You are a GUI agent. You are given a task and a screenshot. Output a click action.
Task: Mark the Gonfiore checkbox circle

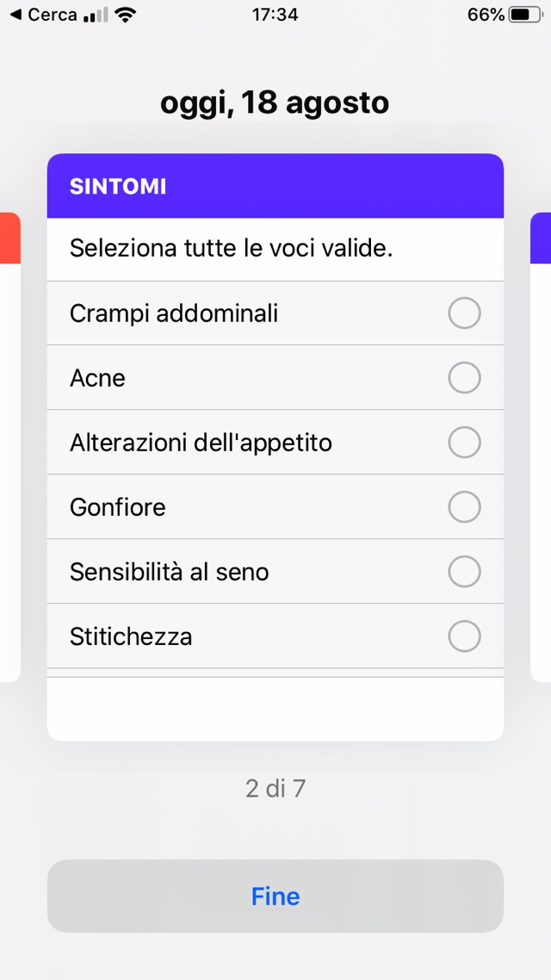(464, 507)
